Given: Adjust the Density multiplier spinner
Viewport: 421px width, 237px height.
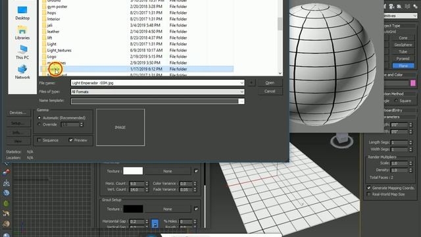Looking at the screenshot, I should 410,170.
